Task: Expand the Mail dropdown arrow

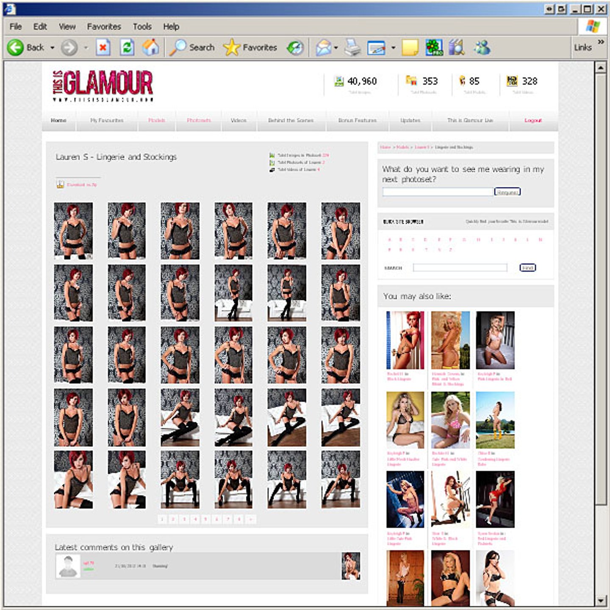Action: click(x=336, y=47)
